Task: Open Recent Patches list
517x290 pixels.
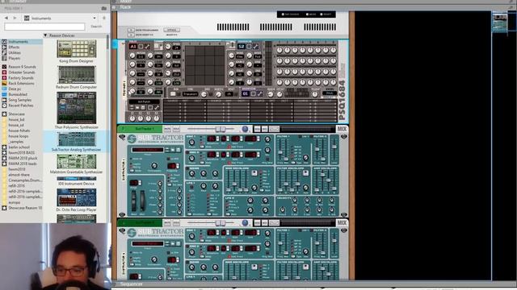Action: (21, 106)
